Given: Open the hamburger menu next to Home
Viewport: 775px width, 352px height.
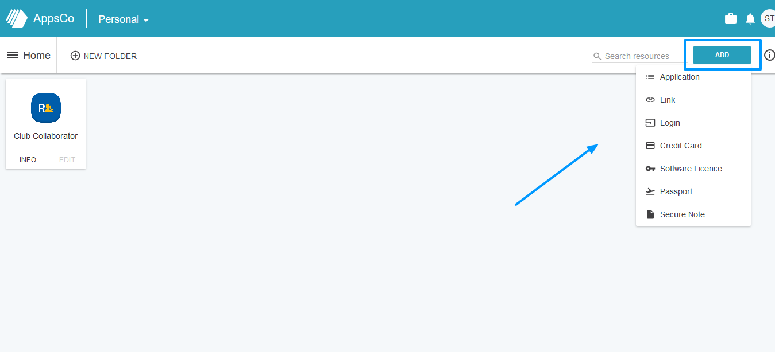Looking at the screenshot, I should point(13,56).
